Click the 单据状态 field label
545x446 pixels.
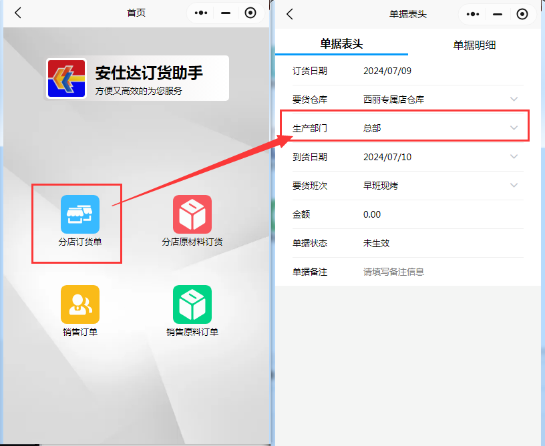(310, 243)
